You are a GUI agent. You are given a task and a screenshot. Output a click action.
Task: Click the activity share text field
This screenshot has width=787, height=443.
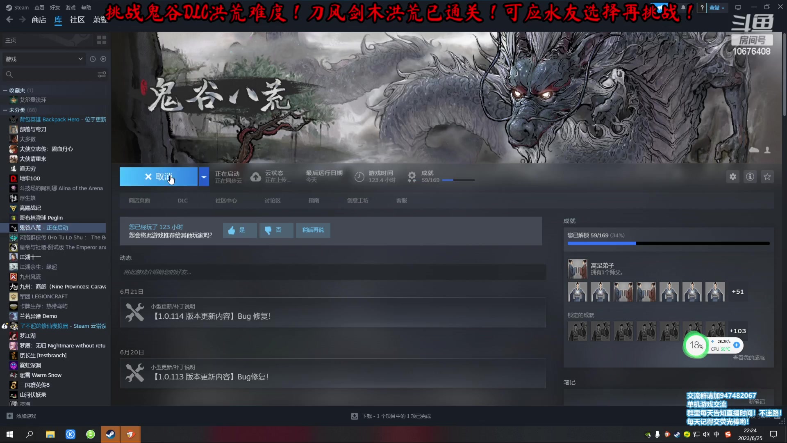[x=333, y=272]
